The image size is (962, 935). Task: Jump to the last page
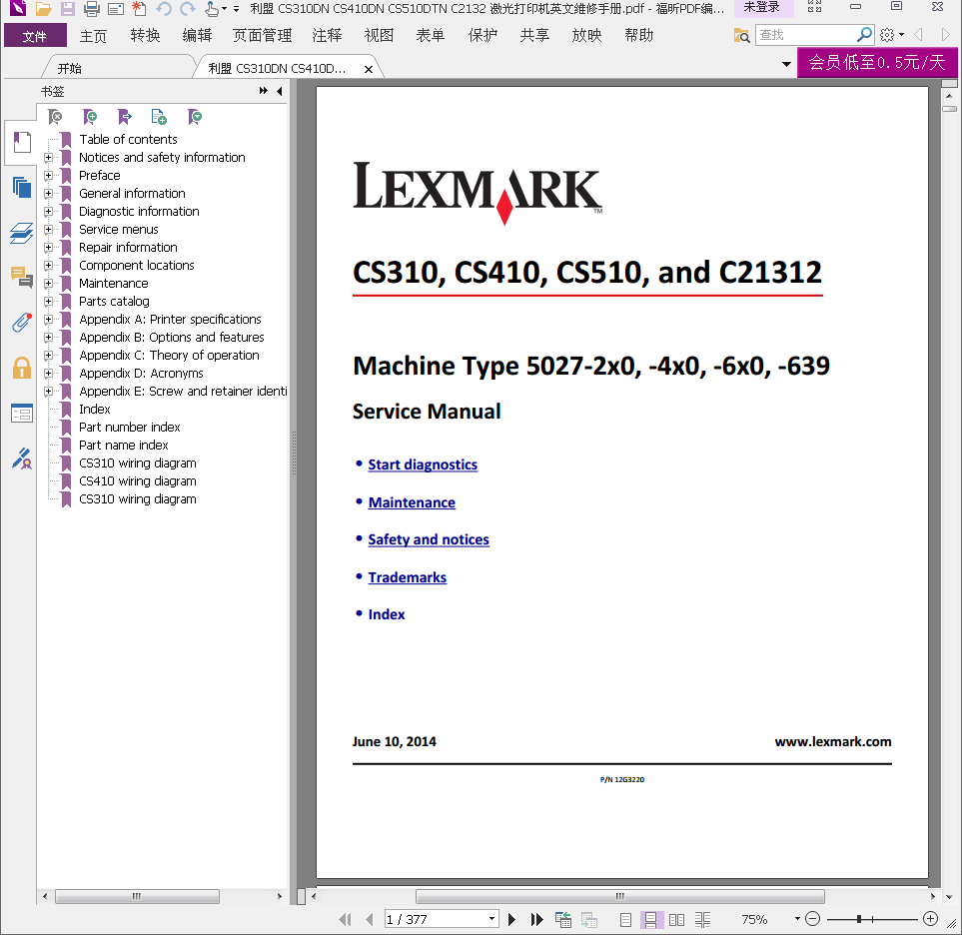click(x=536, y=919)
